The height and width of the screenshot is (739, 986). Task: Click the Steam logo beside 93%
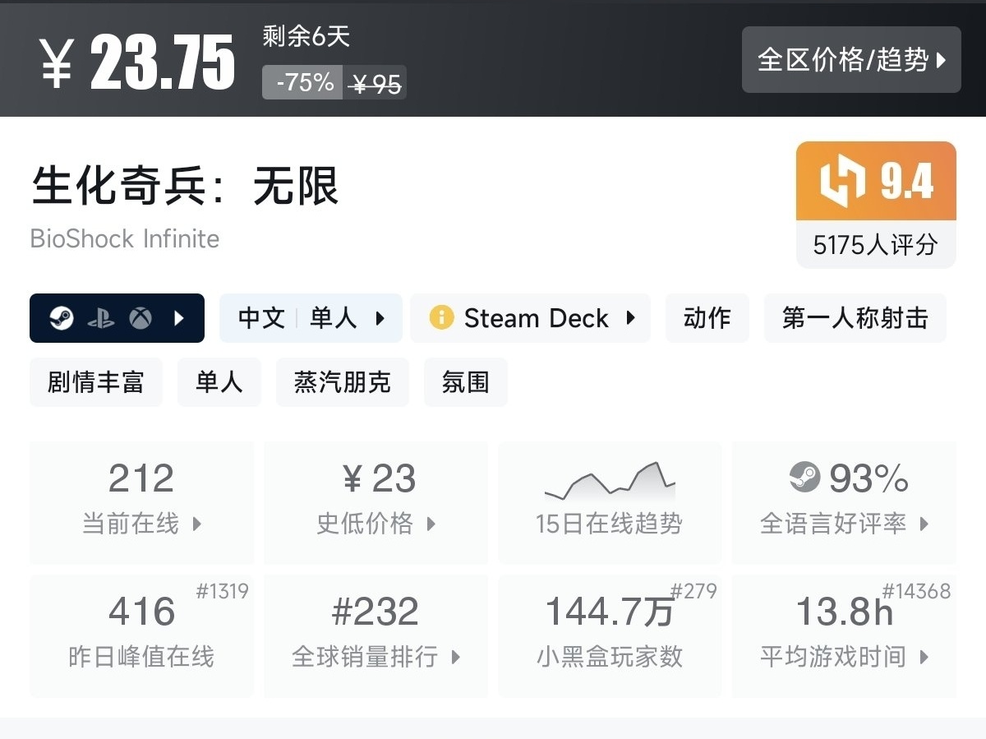pyautogui.click(x=804, y=478)
